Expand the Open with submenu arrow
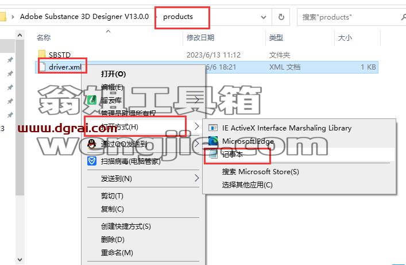This screenshot has width=406, height=265. click(x=196, y=126)
